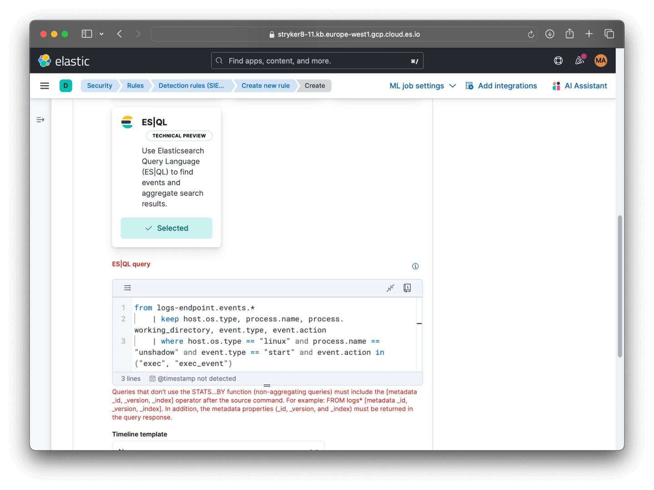
Task: Go to Security breadcrumb
Action: click(99, 86)
